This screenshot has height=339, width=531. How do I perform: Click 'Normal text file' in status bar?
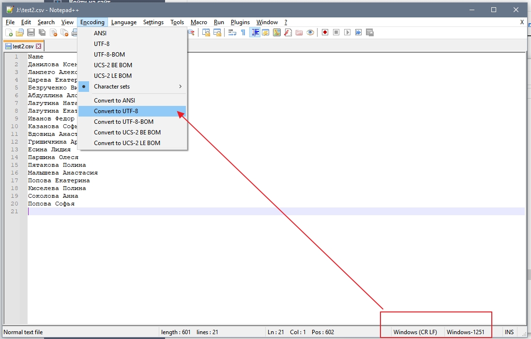point(23,332)
